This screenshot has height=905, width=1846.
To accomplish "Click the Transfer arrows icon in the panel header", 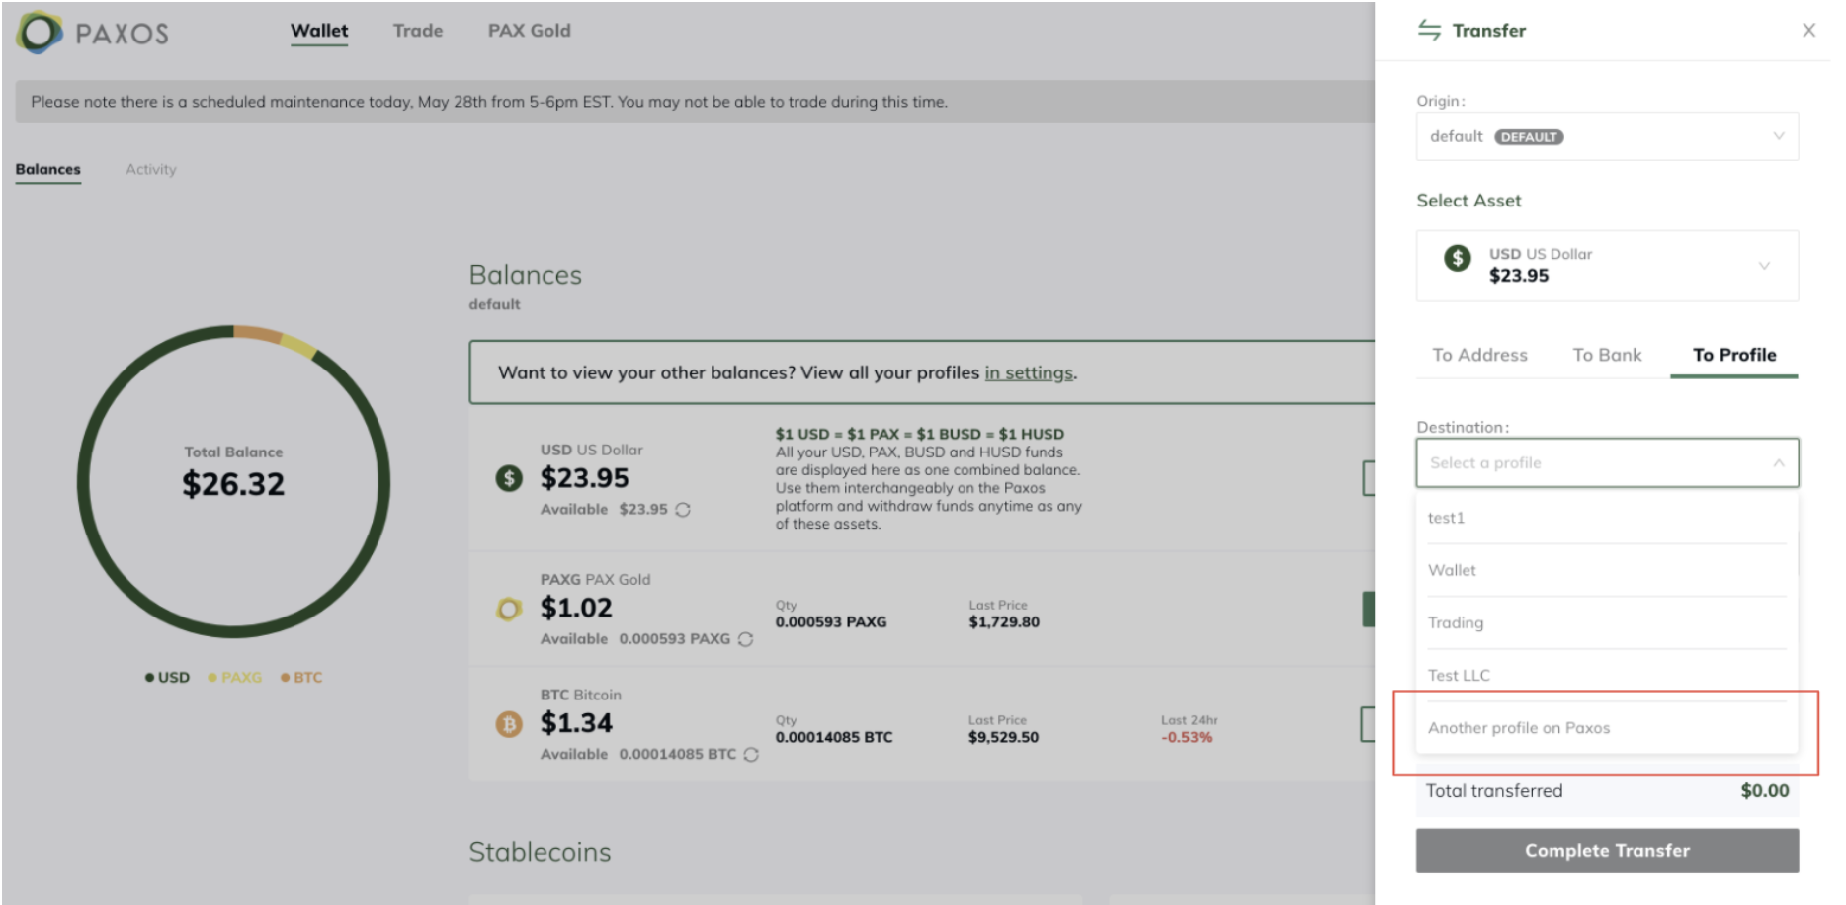I will tap(1427, 31).
